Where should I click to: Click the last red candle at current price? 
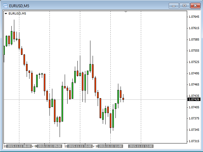(123, 99)
